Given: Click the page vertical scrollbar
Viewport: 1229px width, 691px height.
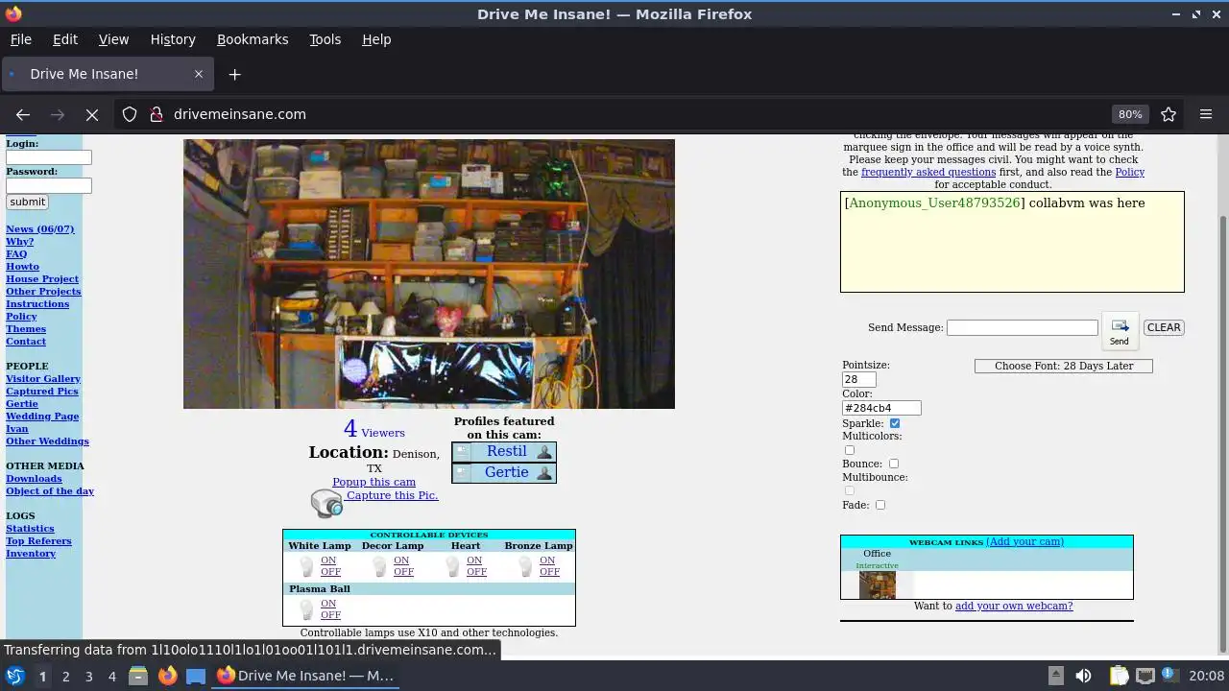Looking at the screenshot, I should pyautogui.click(x=1222, y=432).
